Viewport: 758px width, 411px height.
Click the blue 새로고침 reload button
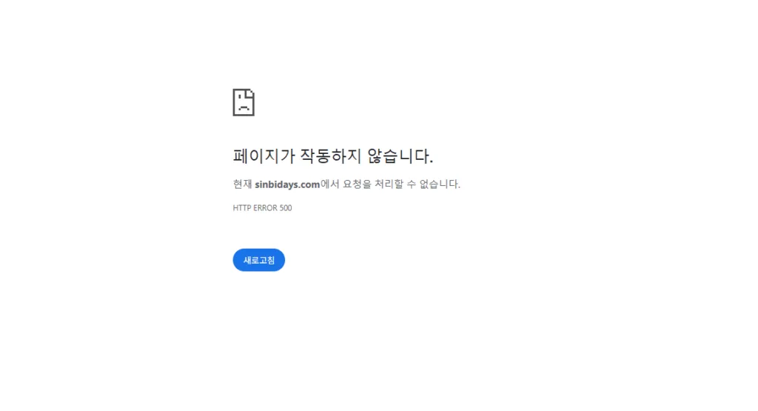[258, 260]
